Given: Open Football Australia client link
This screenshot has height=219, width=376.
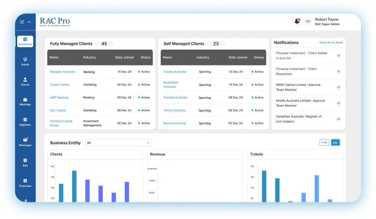Looking at the screenshot, I should click(175, 98).
